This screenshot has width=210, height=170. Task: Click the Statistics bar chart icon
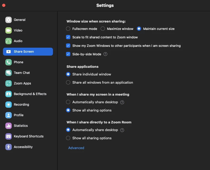pyautogui.click(x=9, y=126)
